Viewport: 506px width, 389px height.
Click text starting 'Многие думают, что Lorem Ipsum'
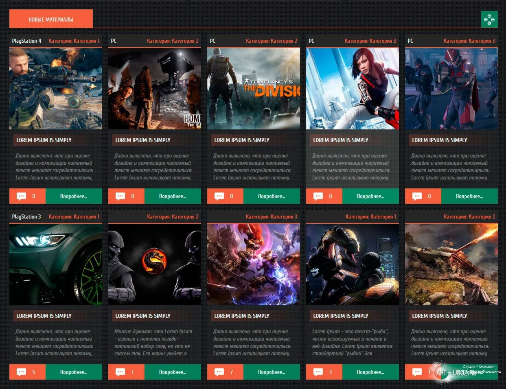(x=153, y=342)
